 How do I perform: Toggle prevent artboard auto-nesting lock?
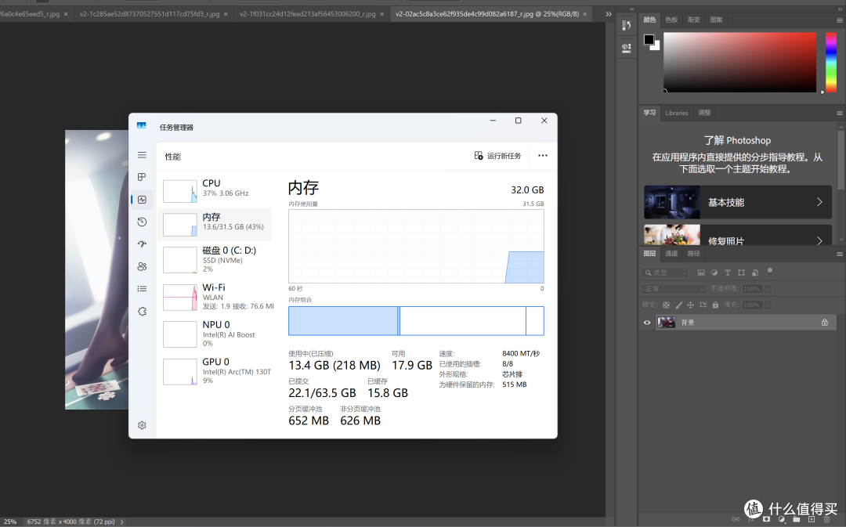[x=703, y=305]
